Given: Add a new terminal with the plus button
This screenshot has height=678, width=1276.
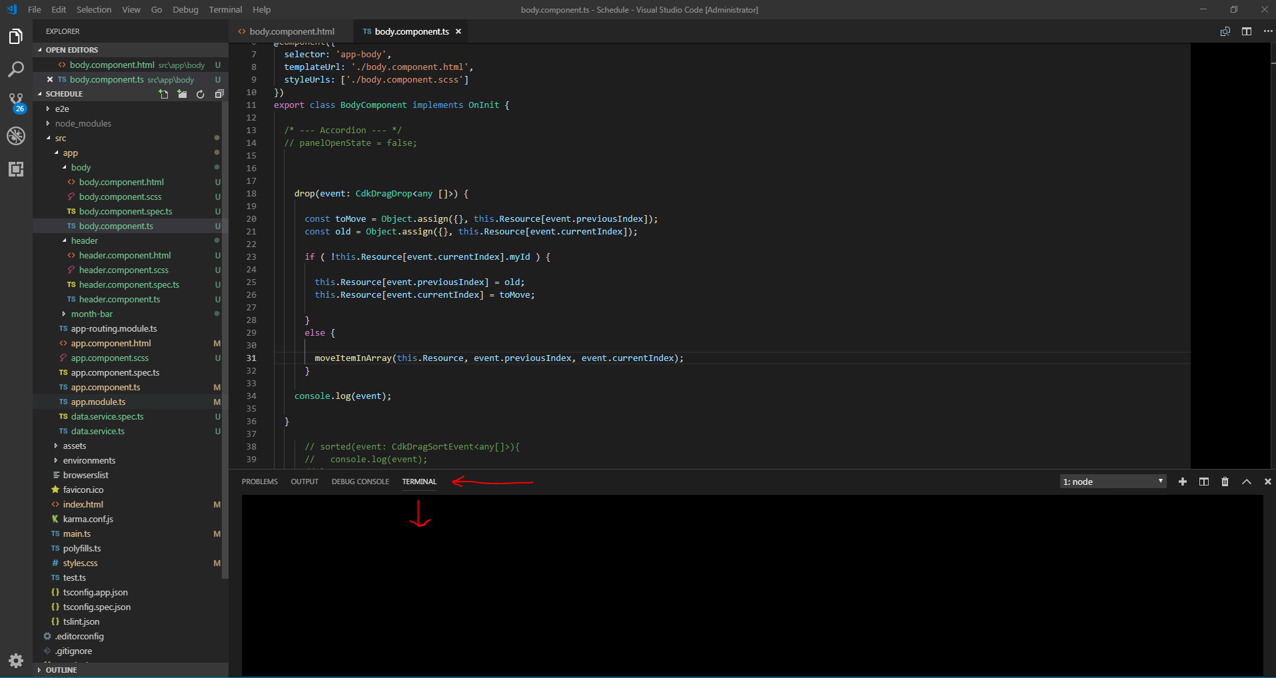Looking at the screenshot, I should click(1182, 481).
